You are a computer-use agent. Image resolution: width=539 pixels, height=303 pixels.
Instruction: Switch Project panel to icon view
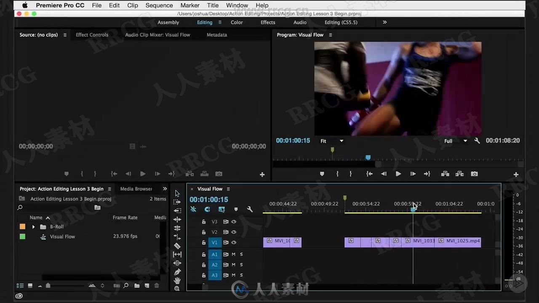30,286
